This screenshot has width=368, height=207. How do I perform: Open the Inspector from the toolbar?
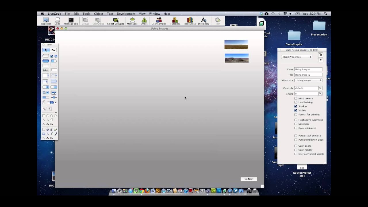pyautogui.click(x=46, y=21)
